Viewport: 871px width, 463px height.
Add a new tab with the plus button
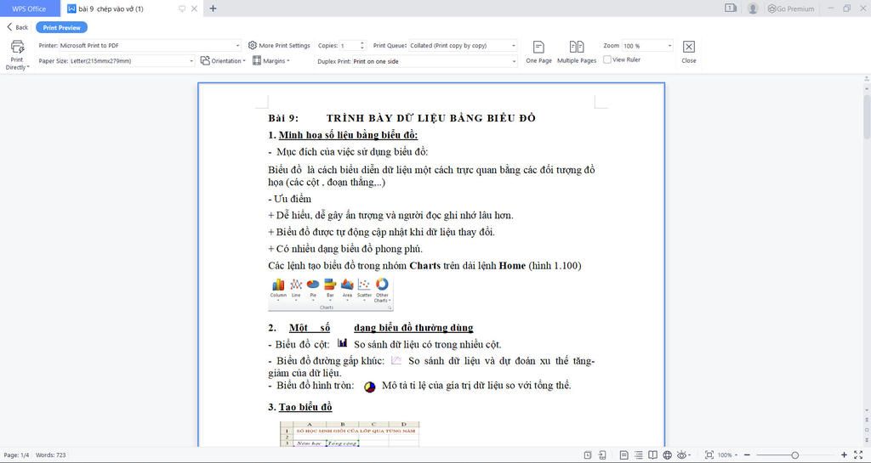click(213, 8)
